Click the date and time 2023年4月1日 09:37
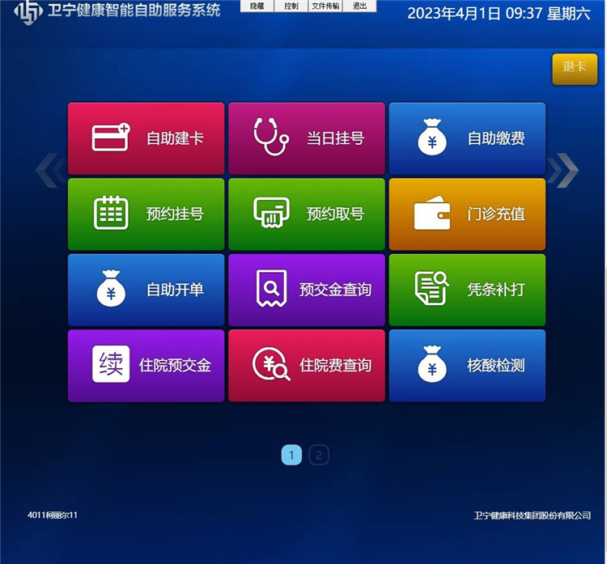The height and width of the screenshot is (564, 607). (x=475, y=14)
